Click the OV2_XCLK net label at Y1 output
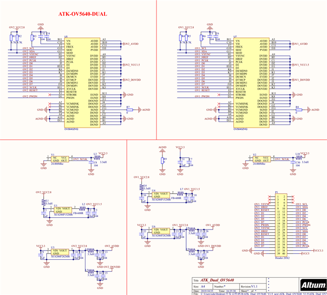This screenshot has height=295, width=327. [80, 159]
